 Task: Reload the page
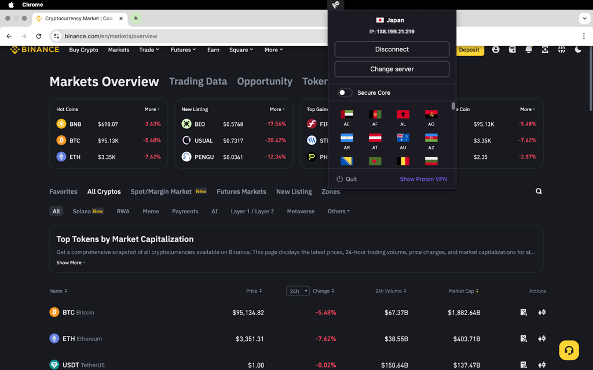[x=39, y=36]
